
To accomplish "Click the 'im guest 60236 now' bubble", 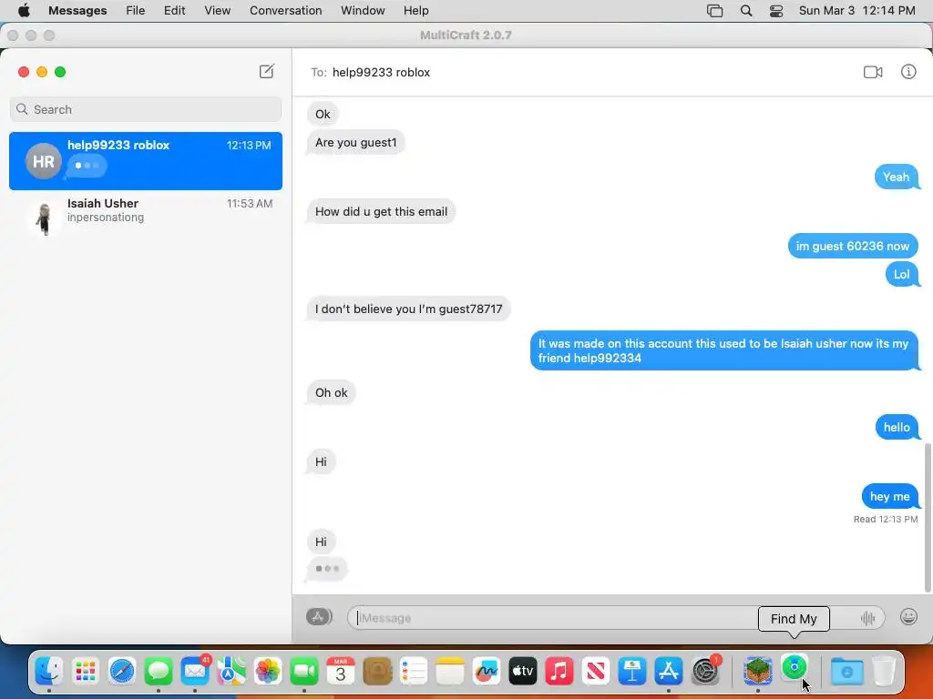I will coord(853,246).
